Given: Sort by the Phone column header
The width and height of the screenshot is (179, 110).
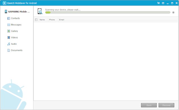Looking at the screenshot, I should pos(52,20).
